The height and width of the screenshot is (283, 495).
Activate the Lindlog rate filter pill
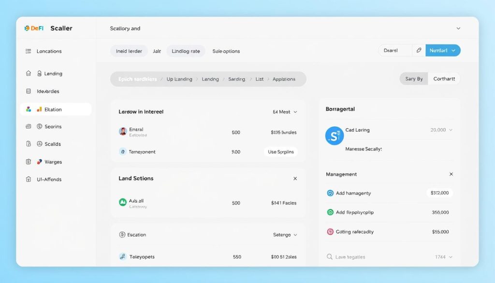(x=186, y=51)
